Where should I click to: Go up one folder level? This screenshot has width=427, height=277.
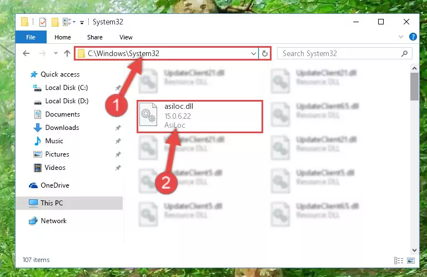click(67, 53)
